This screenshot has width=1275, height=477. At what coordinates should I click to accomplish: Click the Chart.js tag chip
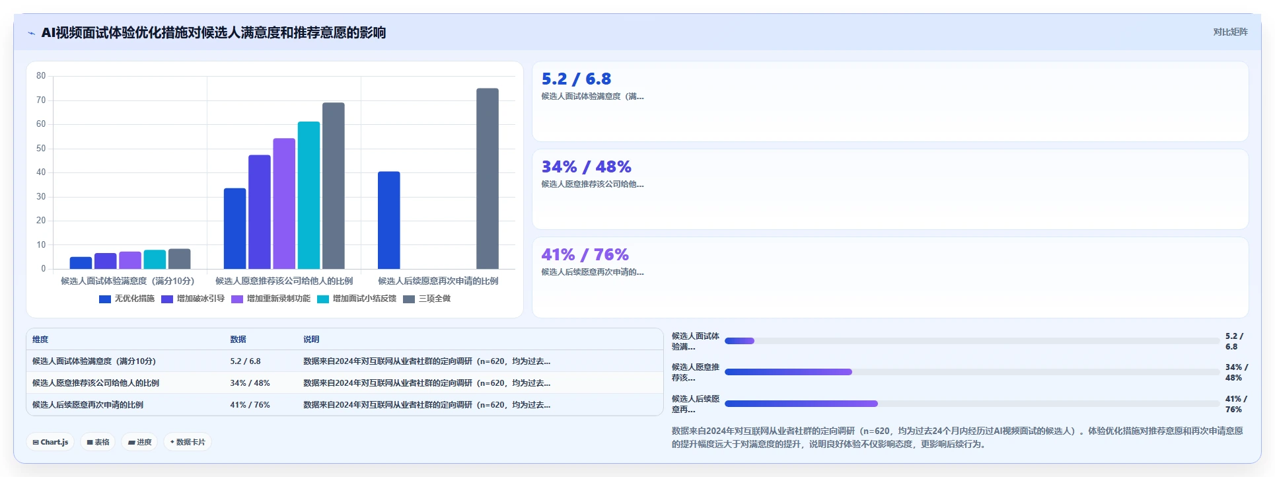(x=51, y=442)
